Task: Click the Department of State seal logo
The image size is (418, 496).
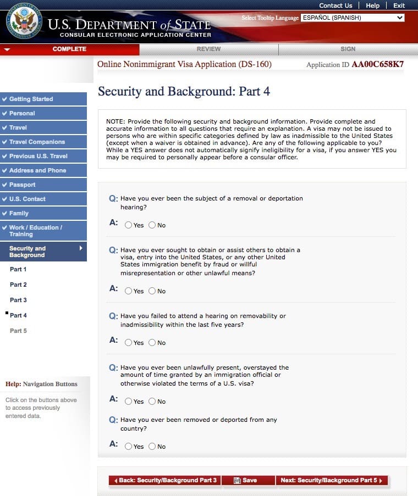Action: (x=23, y=22)
